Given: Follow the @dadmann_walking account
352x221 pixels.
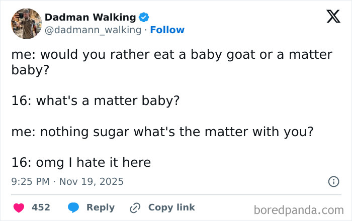Looking at the screenshot, I should pos(167,30).
